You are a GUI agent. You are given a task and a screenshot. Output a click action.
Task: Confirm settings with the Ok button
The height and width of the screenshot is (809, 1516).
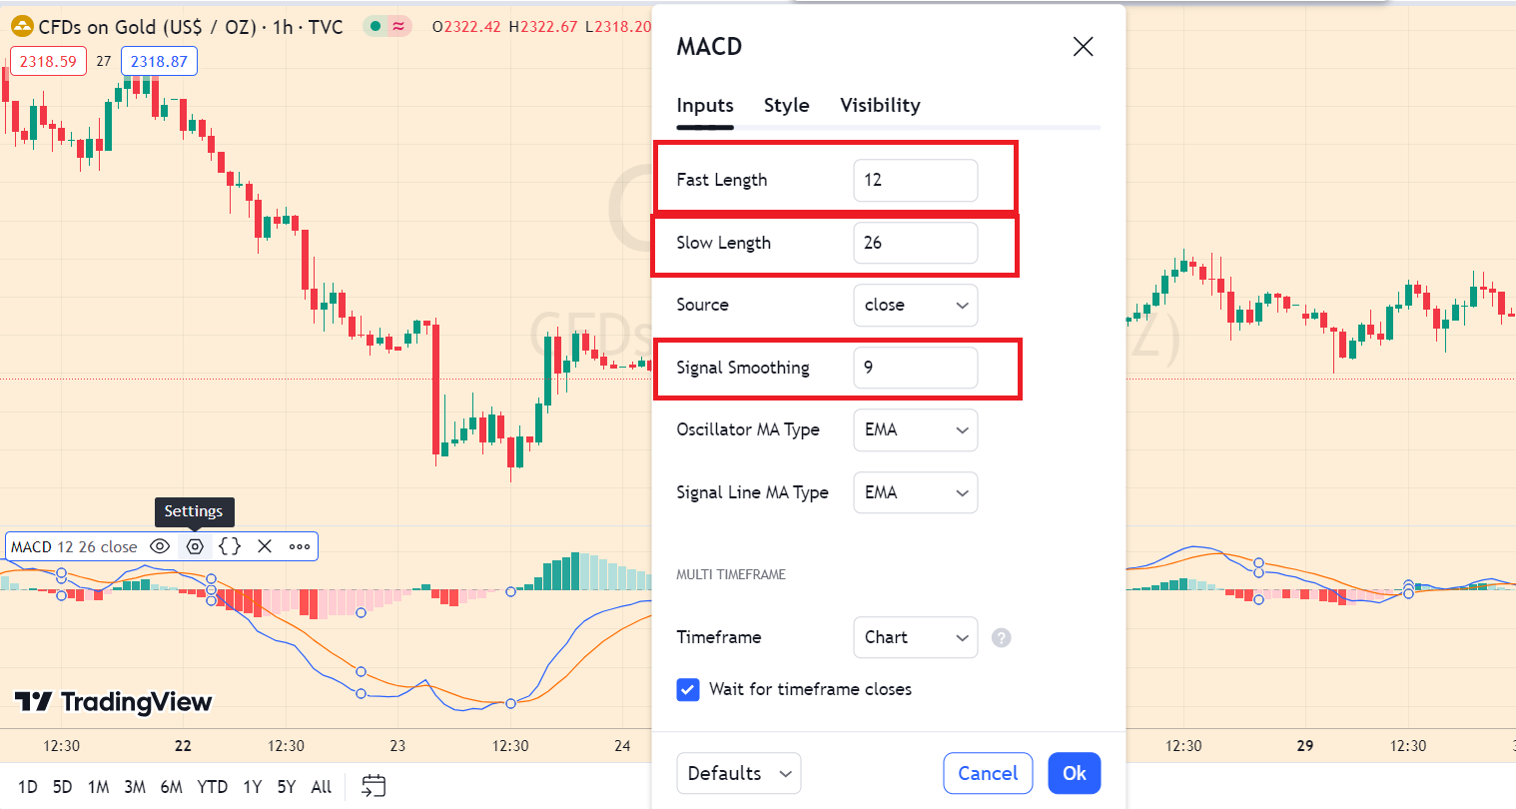coord(1075,773)
